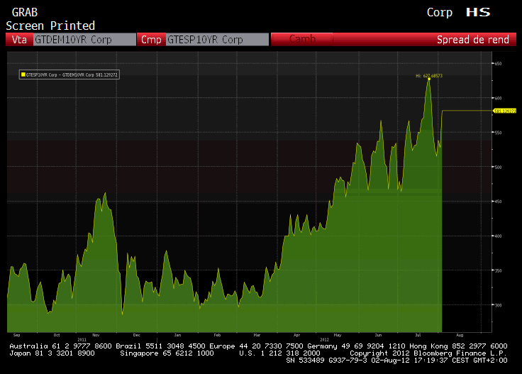
Task: Click the Corp label at top right
Action: click(439, 12)
